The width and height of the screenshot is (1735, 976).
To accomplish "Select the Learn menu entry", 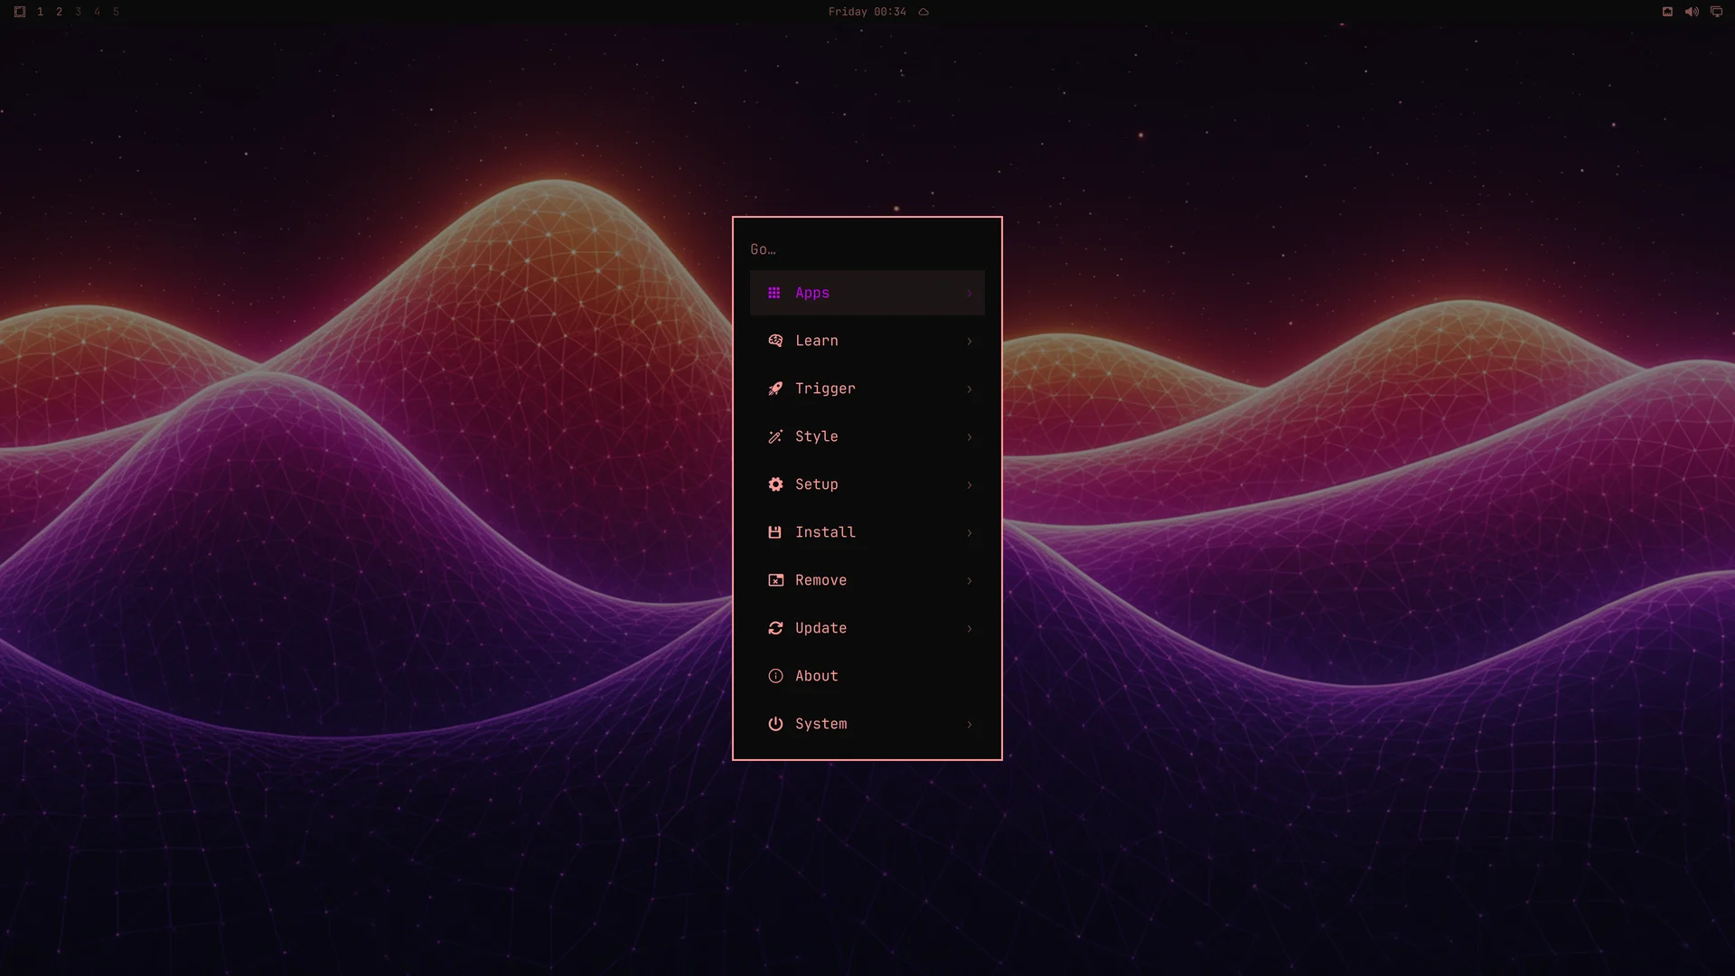I will [x=867, y=341].
